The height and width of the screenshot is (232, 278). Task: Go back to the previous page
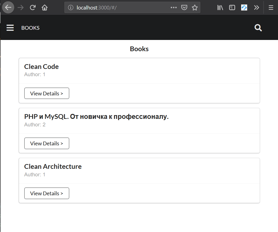(8, 7)
